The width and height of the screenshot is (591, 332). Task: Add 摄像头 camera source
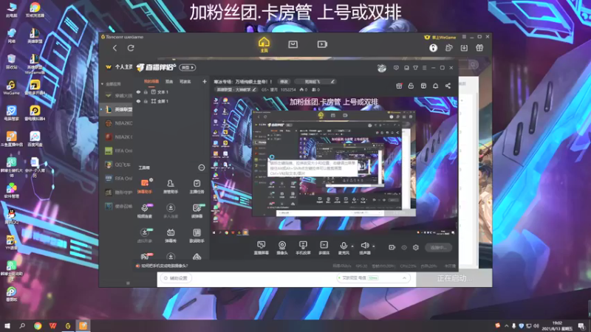pos(282,248)
